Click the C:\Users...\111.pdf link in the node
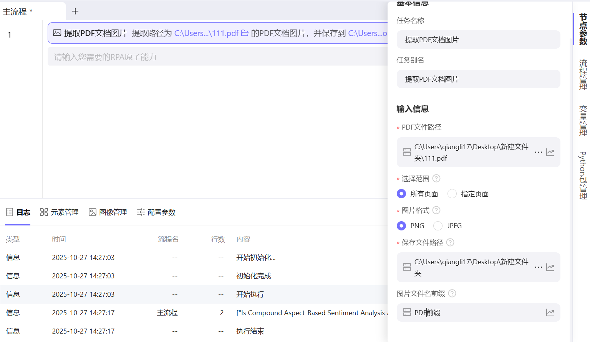This screenshot has width=590, height=342. [206, 33]
